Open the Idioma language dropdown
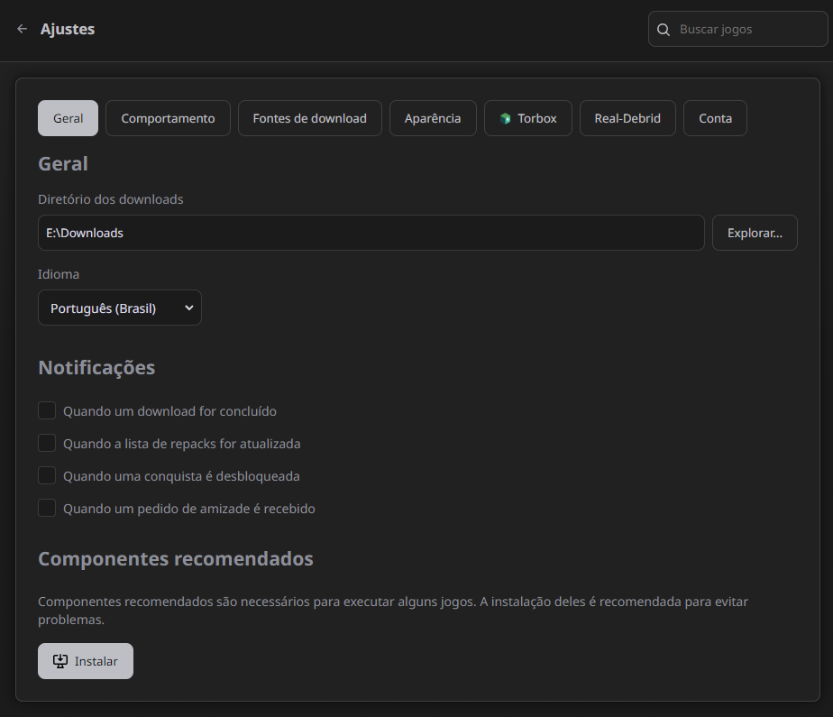833x717 pixels. click(119, 308)
